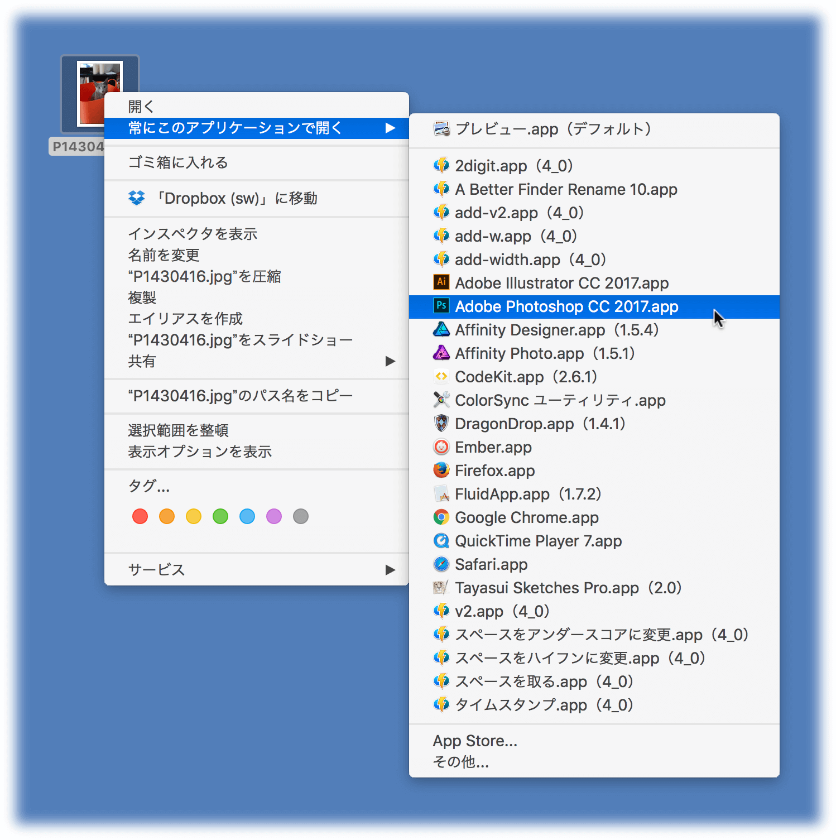Viewport: 836px width, 840px height.
Task: Click the P14304 desktop file label
Action: [78, 146]
